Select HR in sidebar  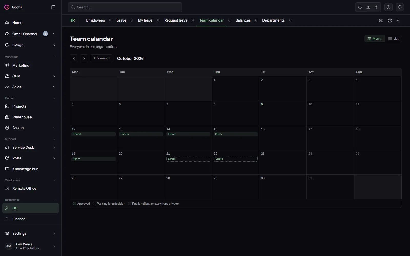click(x=30, y=208)
